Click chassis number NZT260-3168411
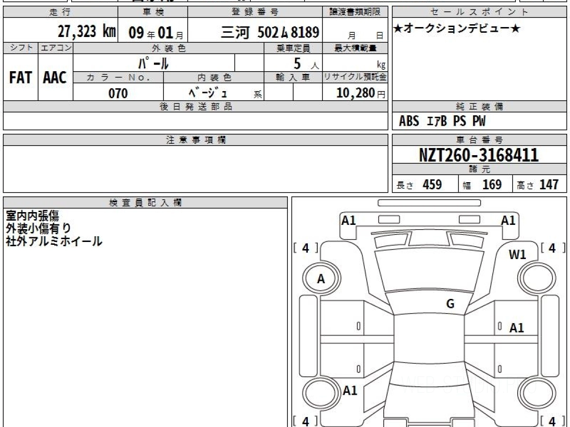 tap(479, 155)
